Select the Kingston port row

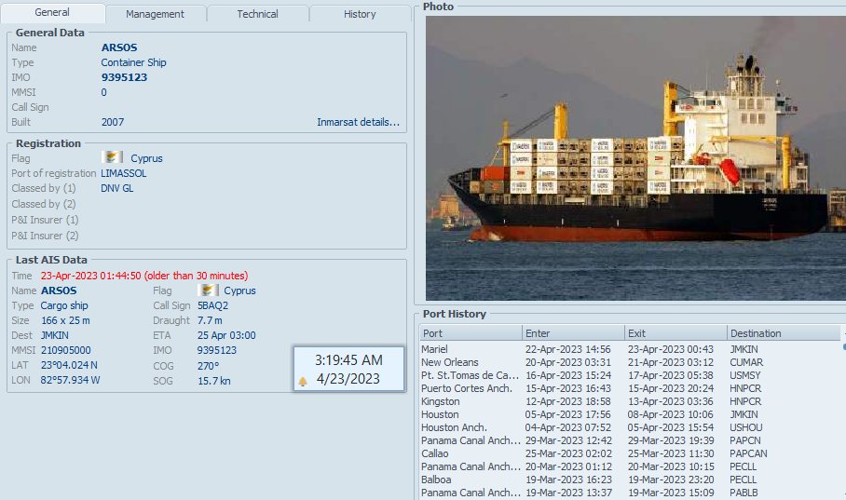[x=630, y=401]
